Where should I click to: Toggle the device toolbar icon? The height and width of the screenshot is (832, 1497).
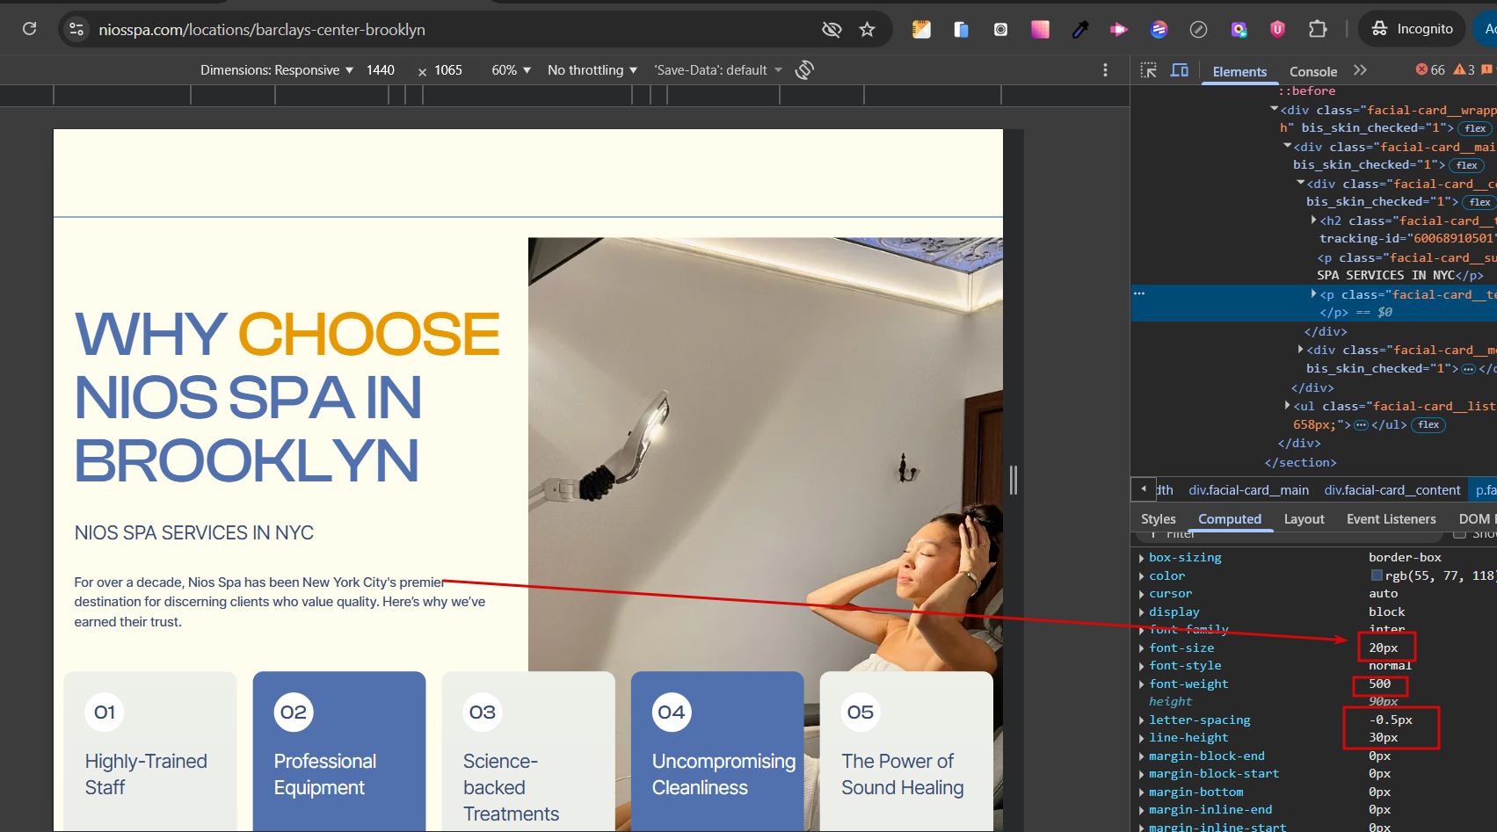pyautogui.click(x=1180, y=70)
